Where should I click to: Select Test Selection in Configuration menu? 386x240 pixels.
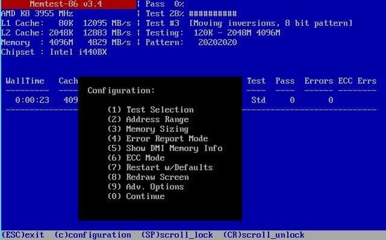pos(150,110)
